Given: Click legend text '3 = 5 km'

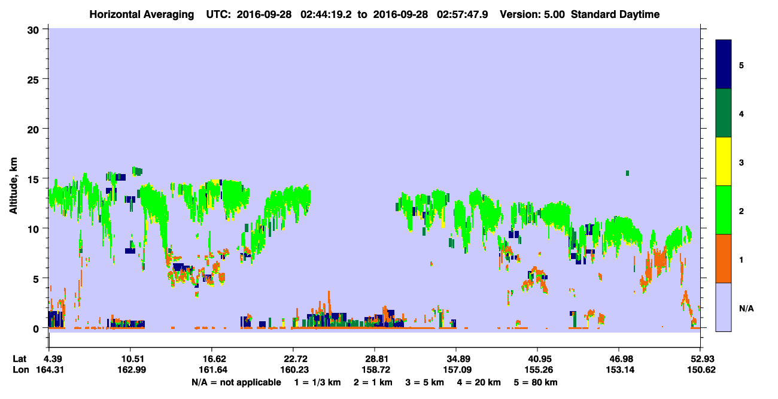Looking at the screenshot, I should coord(425,382).
